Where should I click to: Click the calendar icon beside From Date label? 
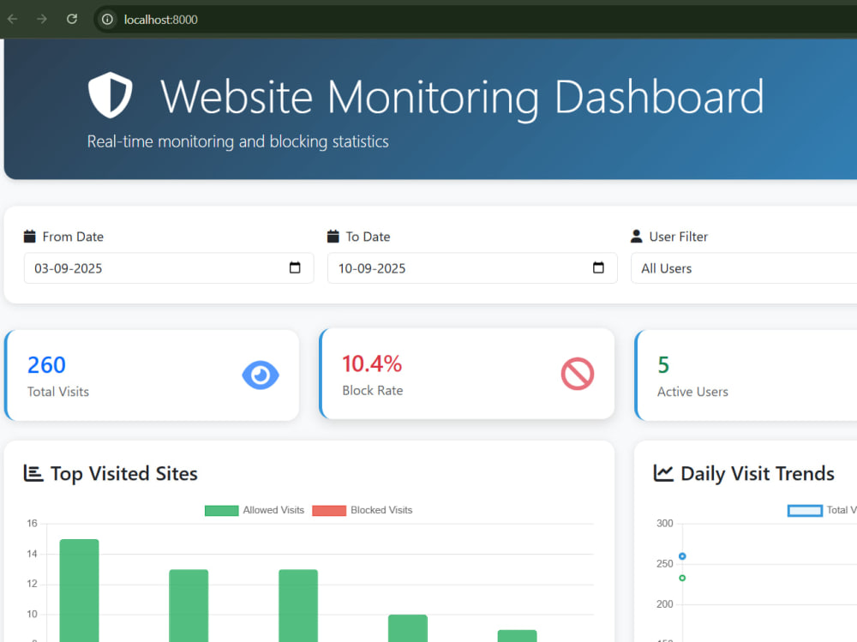[x=29, y=237]
